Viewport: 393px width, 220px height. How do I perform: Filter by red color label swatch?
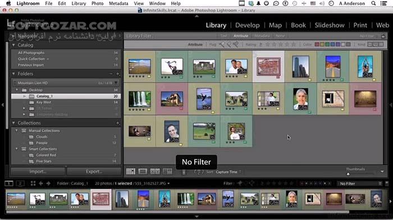(x=317, y=44)
